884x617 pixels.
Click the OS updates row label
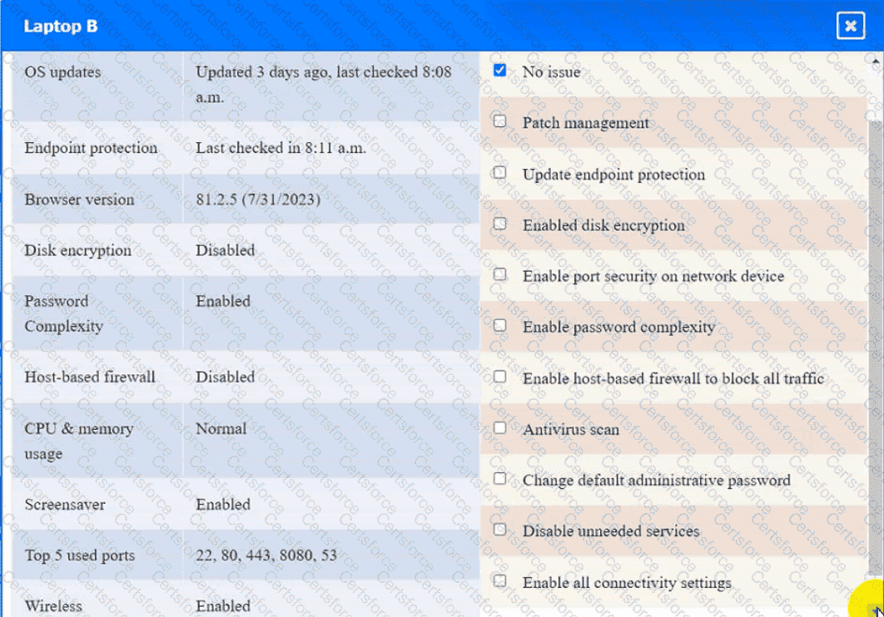[x=62, y=72]
